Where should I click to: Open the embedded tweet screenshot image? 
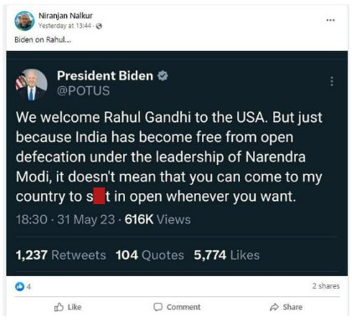[177, 163]
